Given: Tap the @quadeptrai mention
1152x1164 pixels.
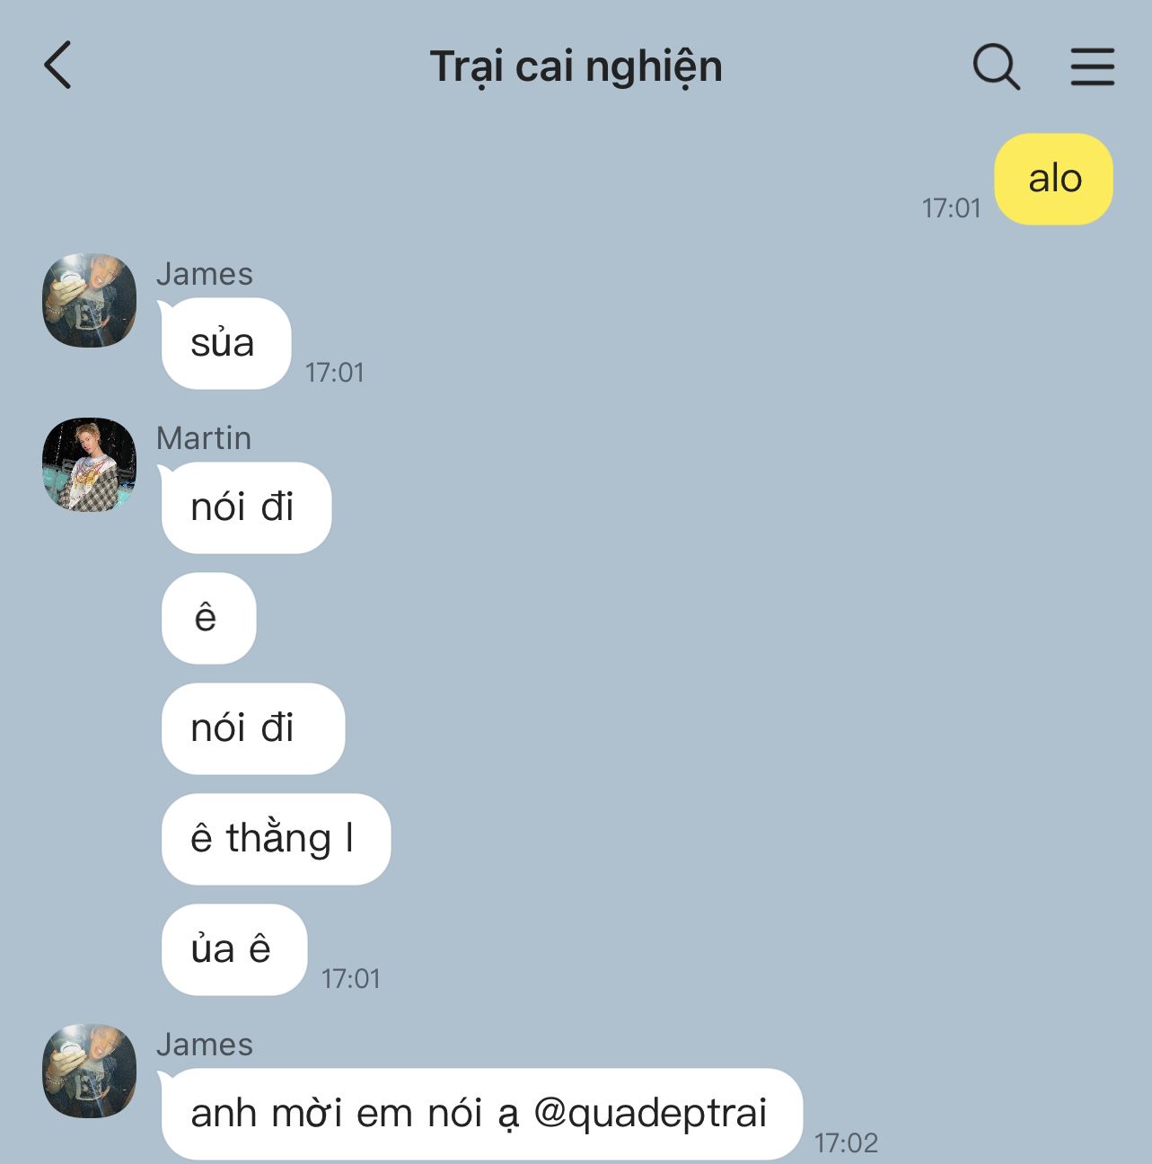Looking at the screenshot, I should (x=650, y=1113).
